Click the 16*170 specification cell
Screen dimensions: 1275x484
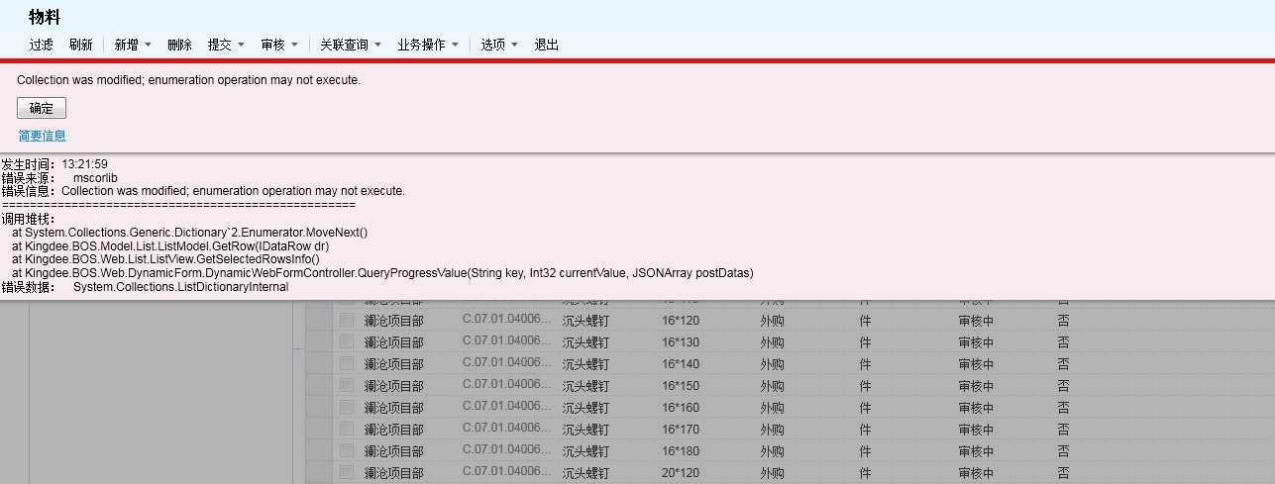coord(680,430)
